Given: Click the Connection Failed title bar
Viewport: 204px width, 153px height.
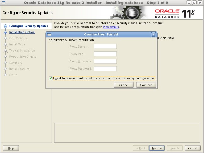Looking at the screenshot, I should click(x=101, y=35).
